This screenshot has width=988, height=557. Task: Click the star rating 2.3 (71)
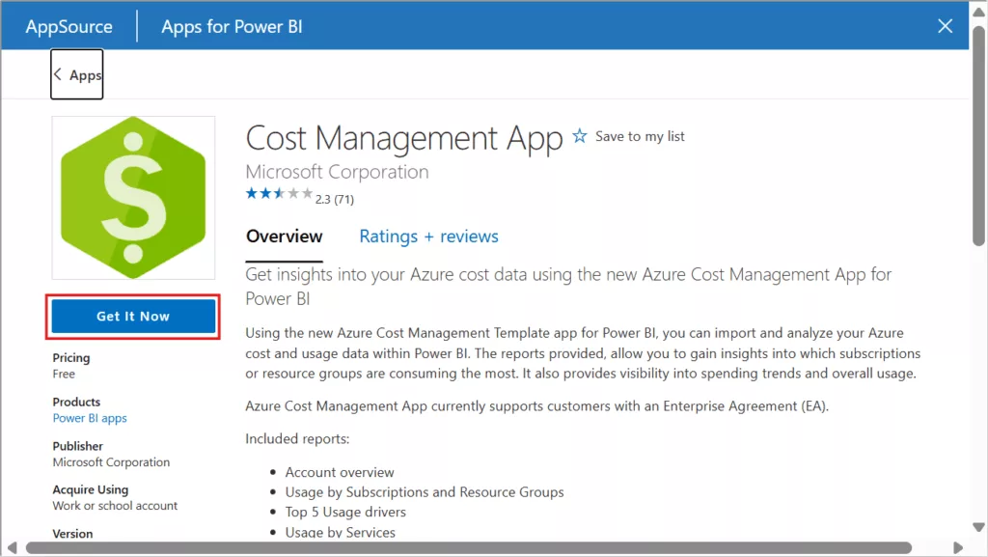(x=300, y=195)
